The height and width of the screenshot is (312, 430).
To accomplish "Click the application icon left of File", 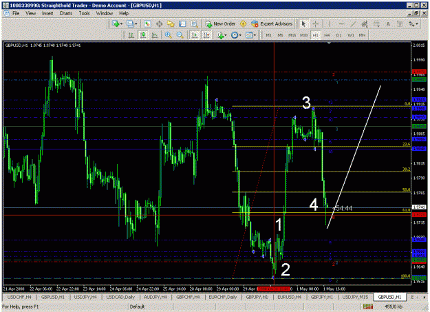I will point(7,13).
